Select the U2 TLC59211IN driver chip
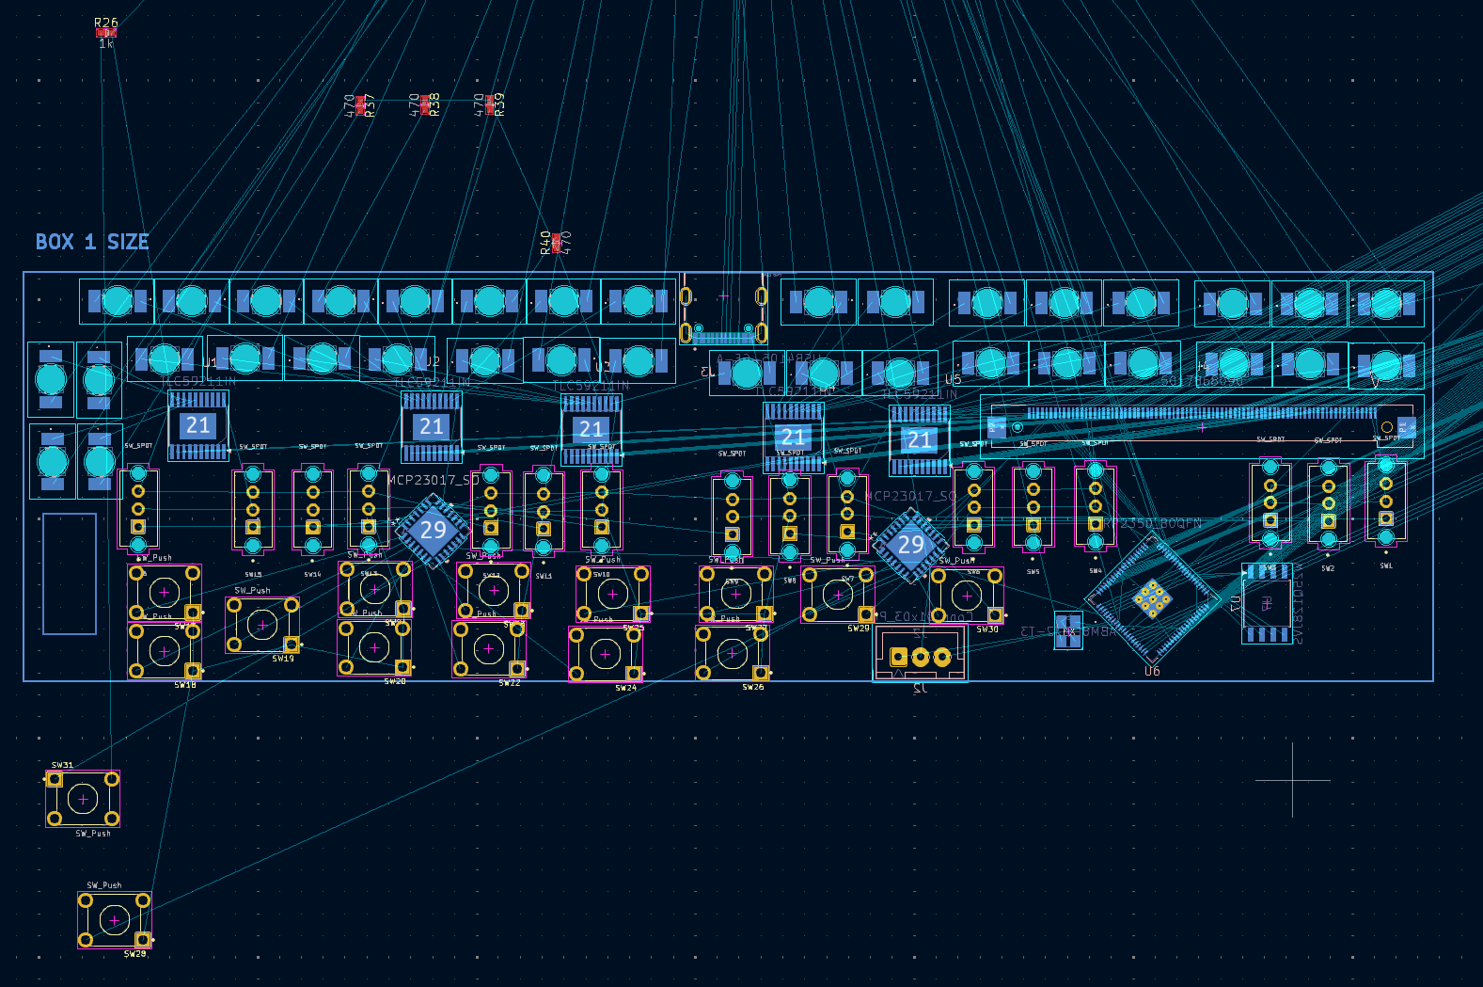 pyautogui.click(x=432, y=427)
